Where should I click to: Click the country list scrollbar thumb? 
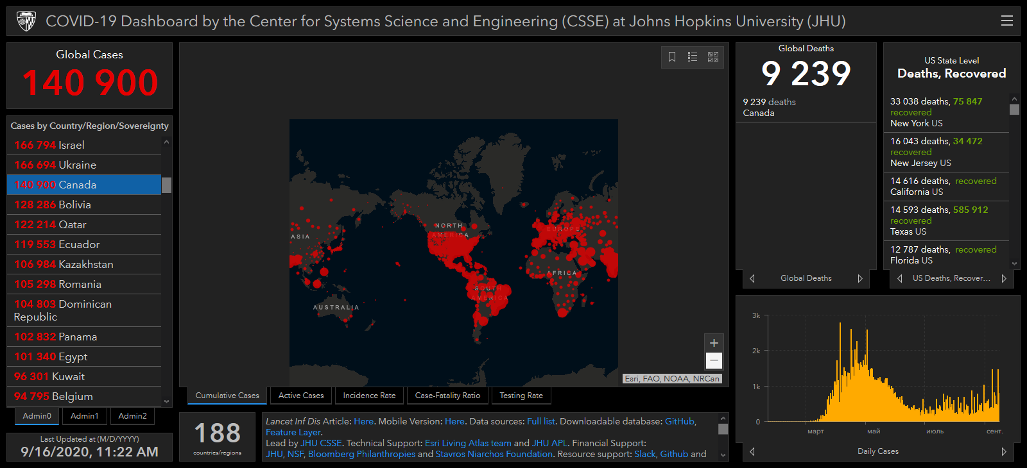167,185
